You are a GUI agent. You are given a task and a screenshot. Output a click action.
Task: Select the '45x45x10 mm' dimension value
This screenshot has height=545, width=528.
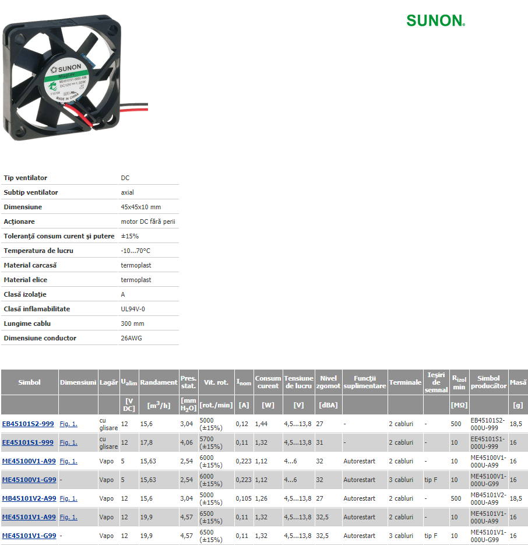coord(141,207)
